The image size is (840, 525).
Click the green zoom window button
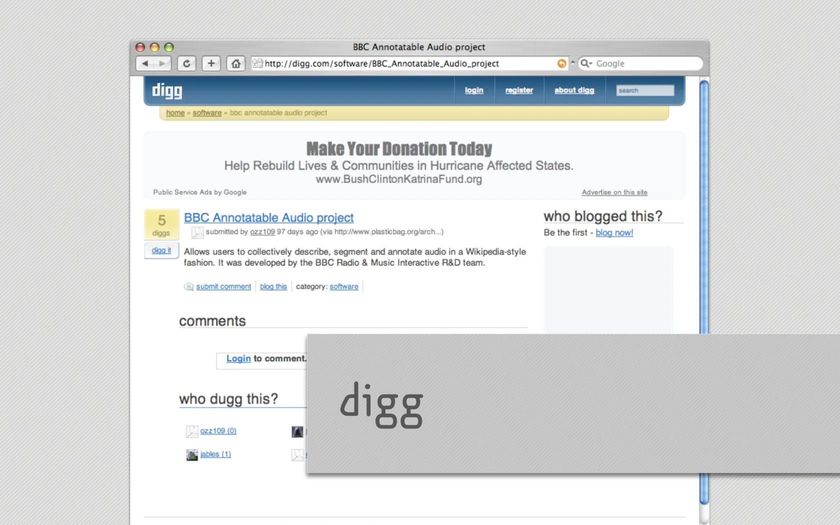(x=169, y=47)
